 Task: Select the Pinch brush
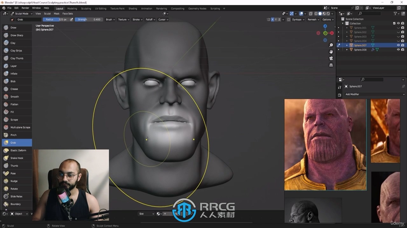[17, 135]
